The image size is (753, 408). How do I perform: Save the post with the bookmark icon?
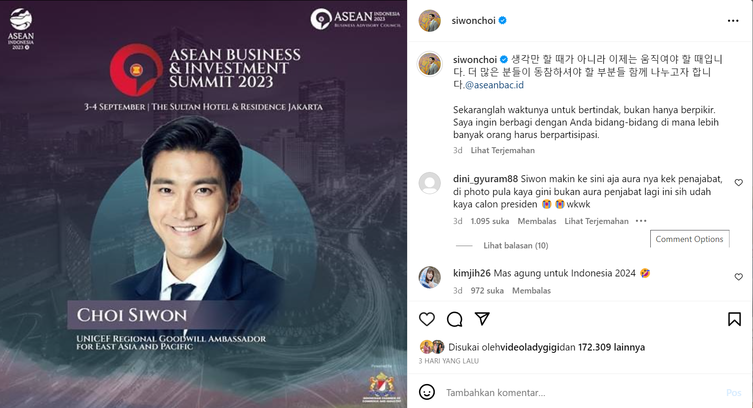735,319
